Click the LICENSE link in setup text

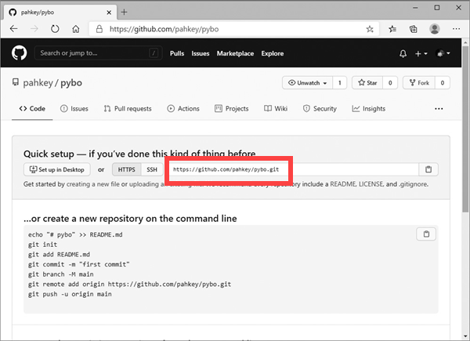(371, 184)
